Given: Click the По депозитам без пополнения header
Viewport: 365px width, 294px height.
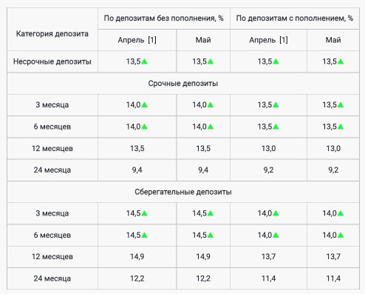Looking at the screenshot, I should (164, 19).
